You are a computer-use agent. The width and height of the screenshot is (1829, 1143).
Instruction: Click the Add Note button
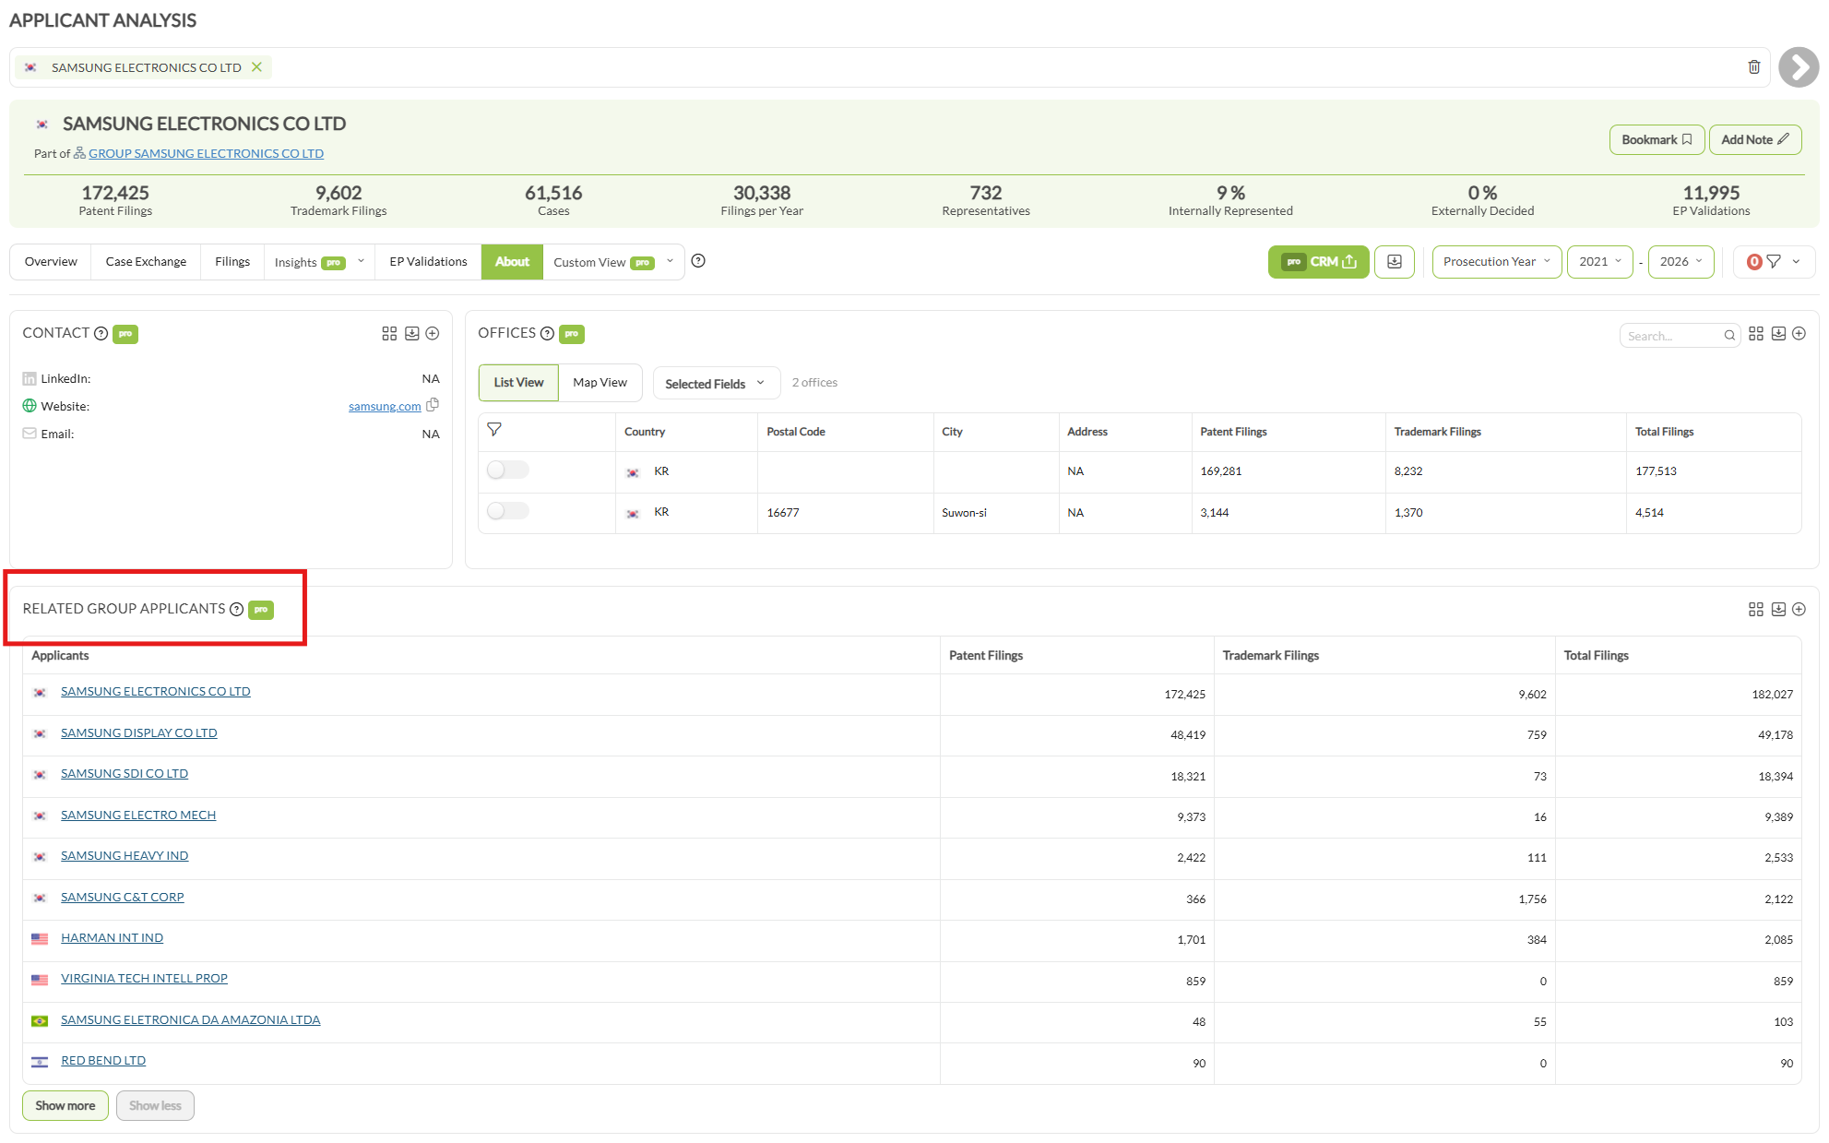tap(1754, 140)
